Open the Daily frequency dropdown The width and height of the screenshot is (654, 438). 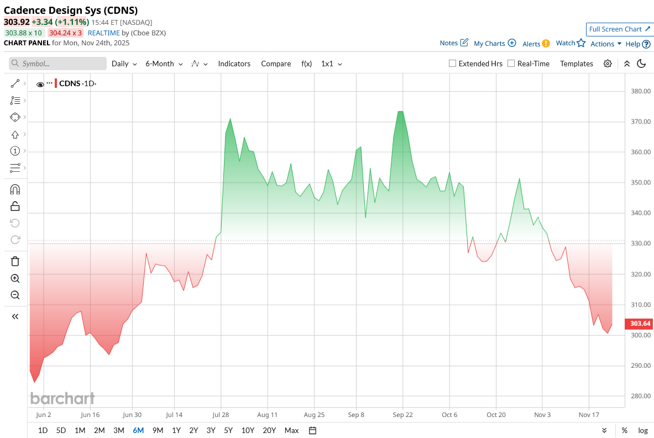124,64
